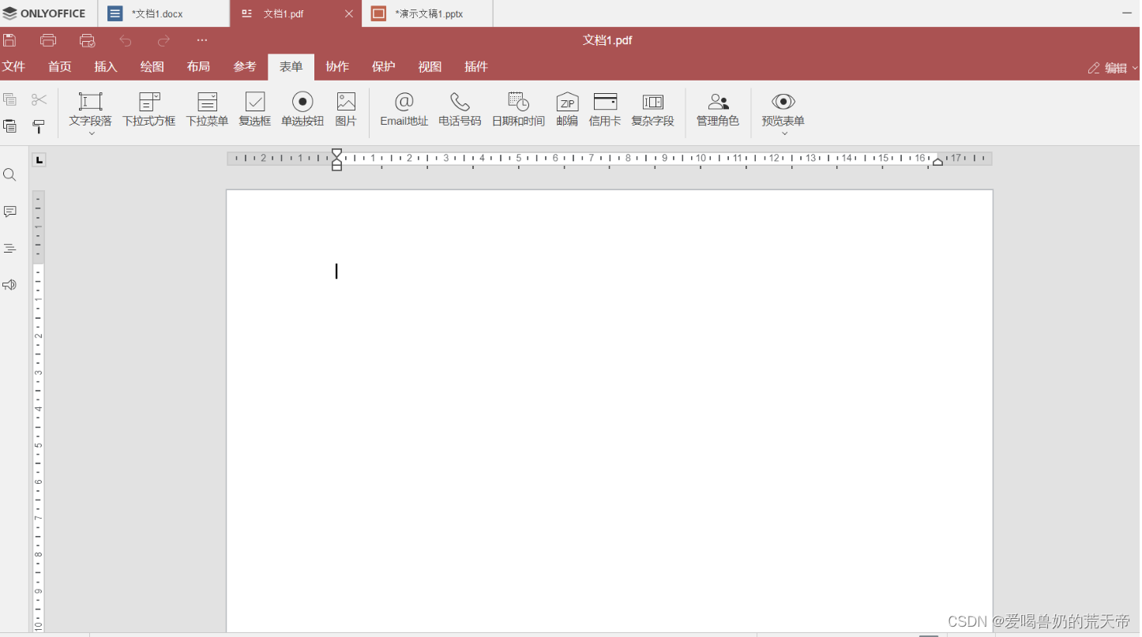Switch to the 布局 tab
The image size is (1142, 637).
coord(199,67)
